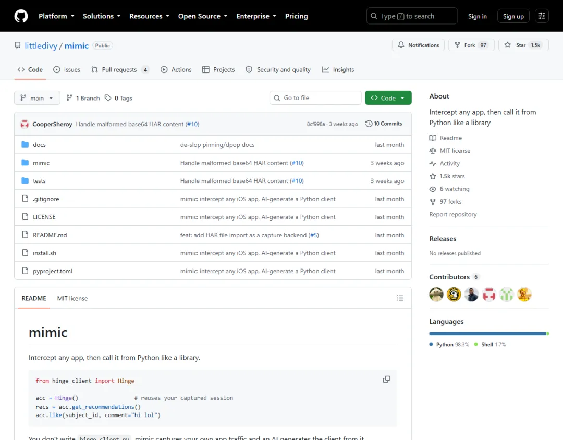Image resolution: width=563 pixels, height=440 pixels.
Task: Focus the Go to file input
Action: pyautogui.click(x=315, y=97)
